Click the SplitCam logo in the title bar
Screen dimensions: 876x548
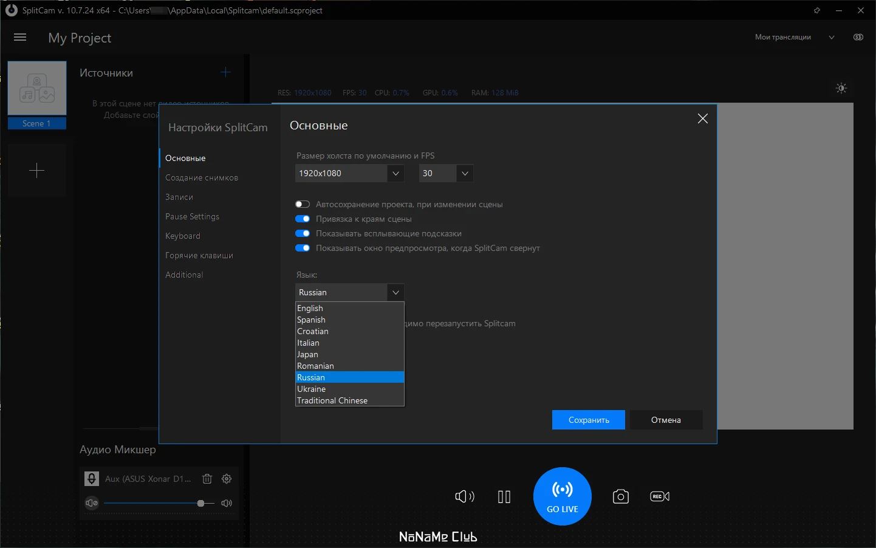pyautogui.click(x=11, y=10)
